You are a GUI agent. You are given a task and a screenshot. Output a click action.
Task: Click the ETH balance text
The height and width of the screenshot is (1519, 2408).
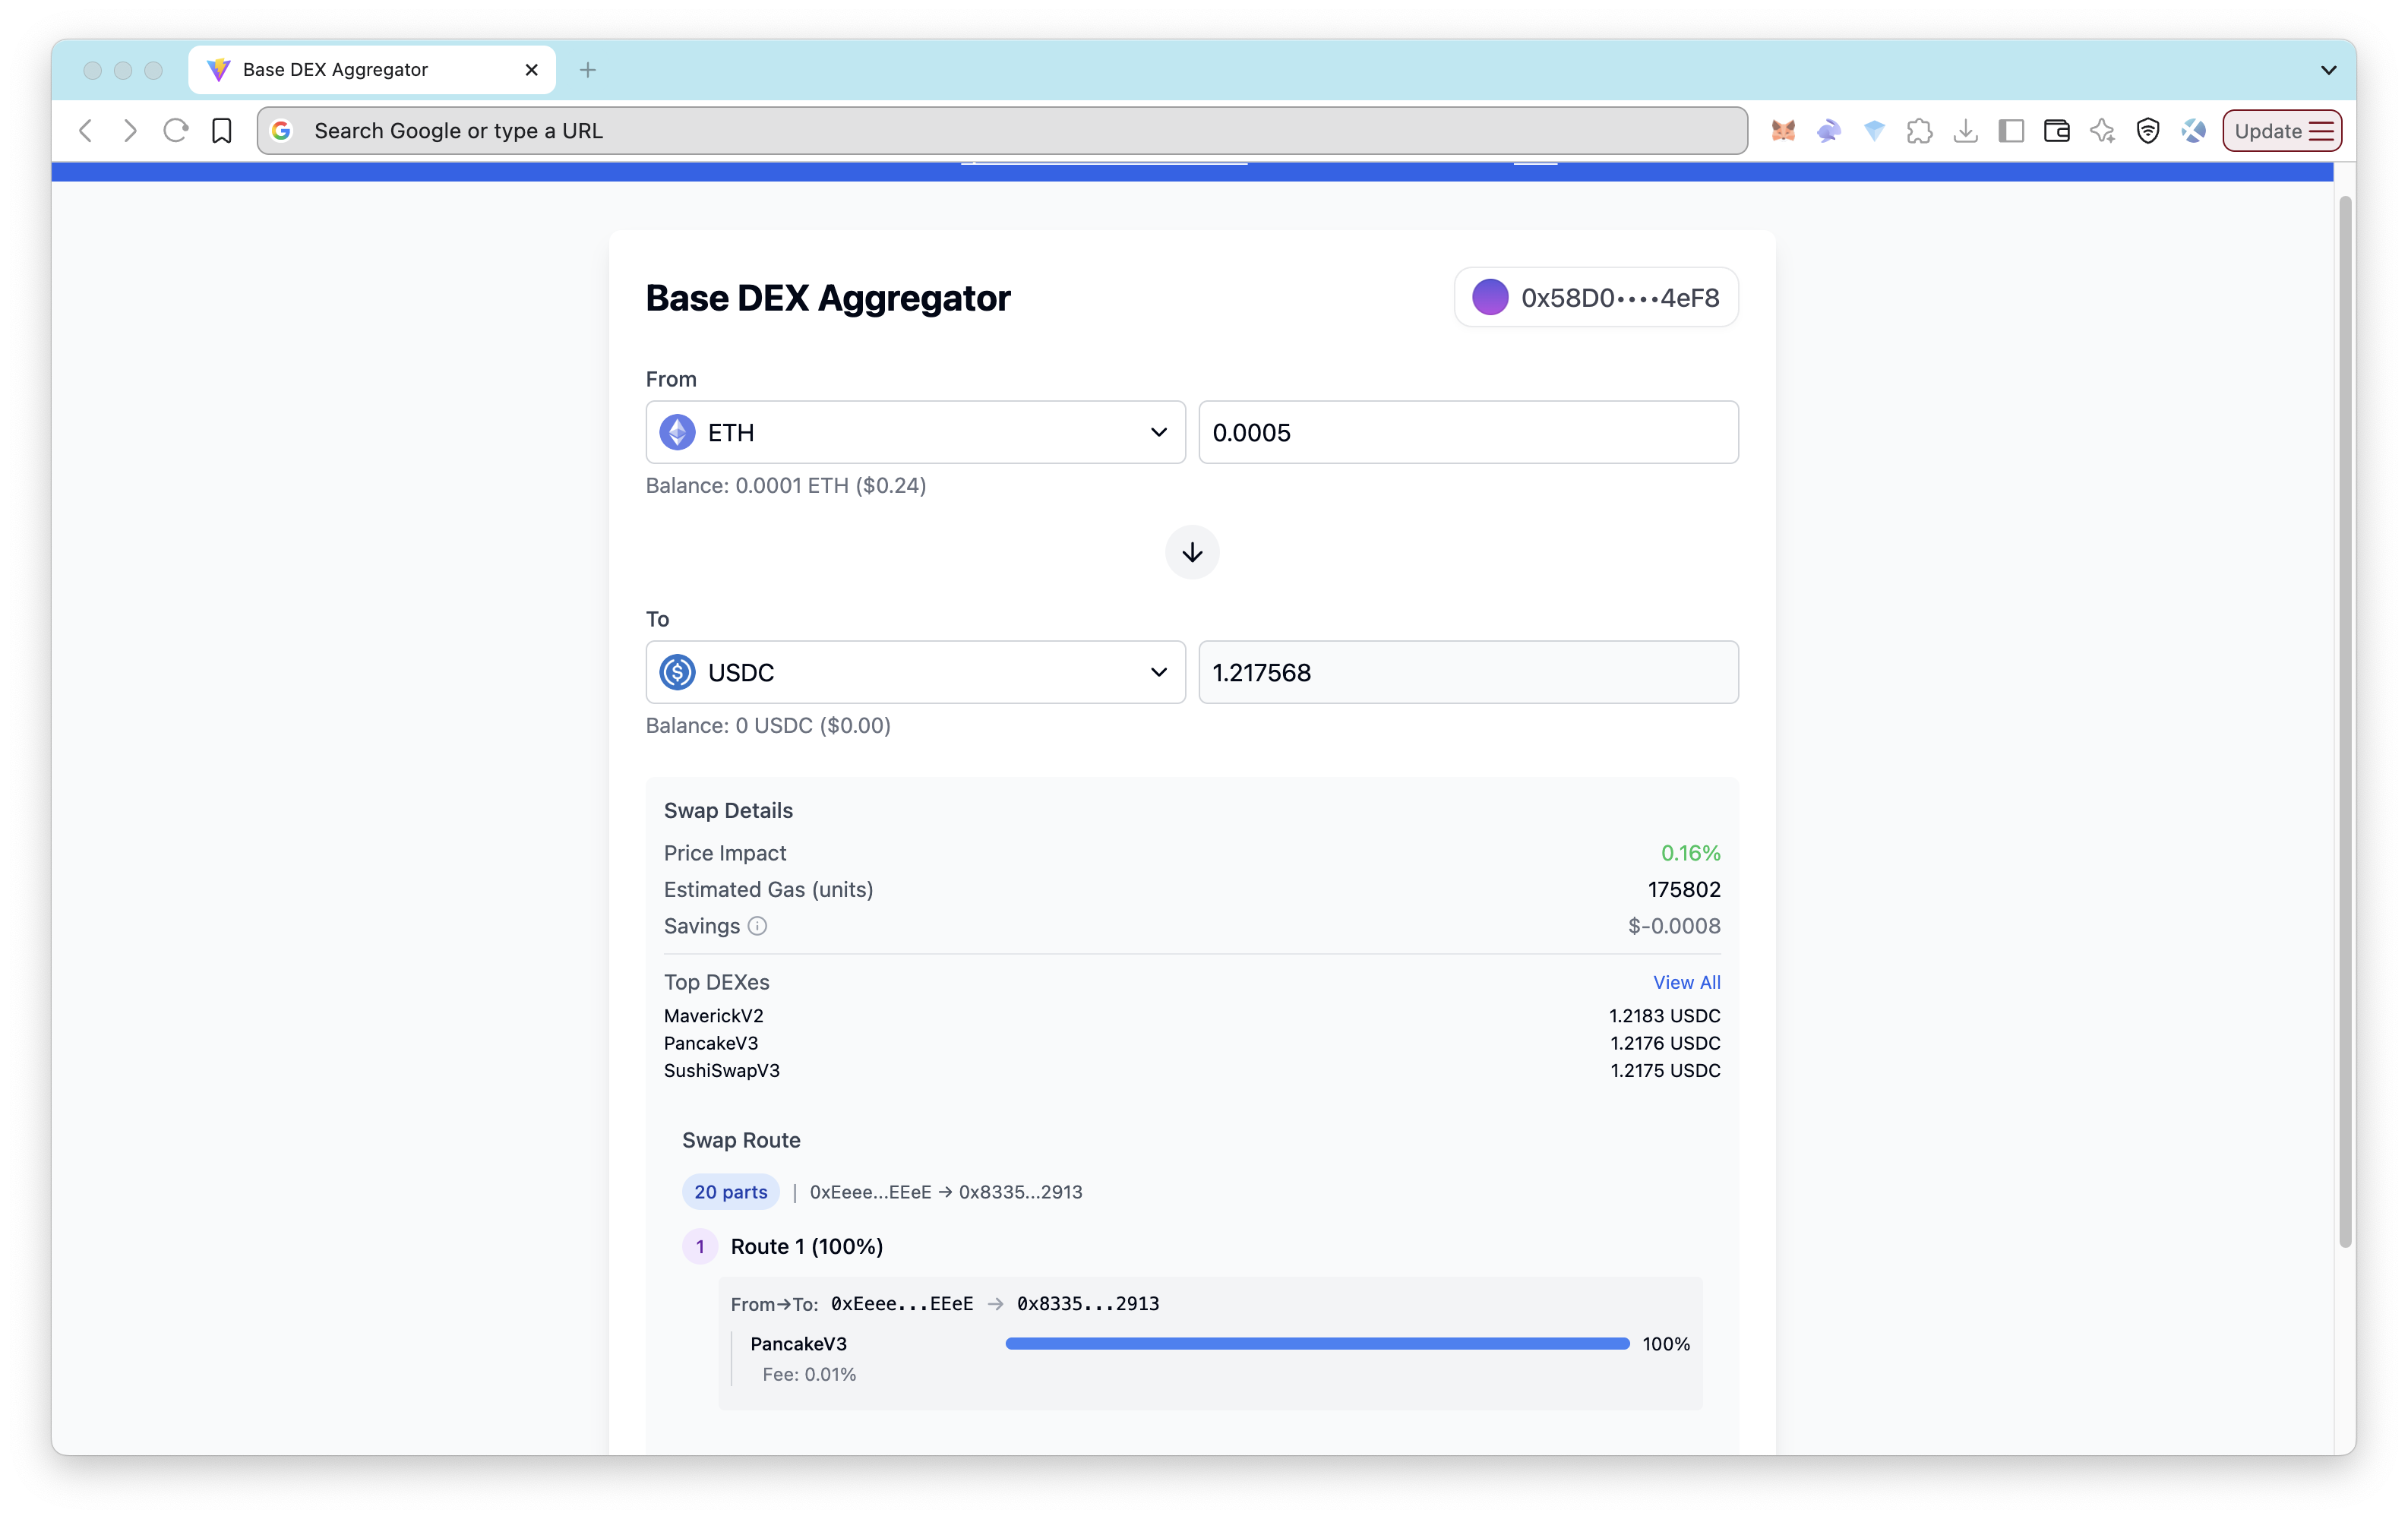tap(786, 485)
